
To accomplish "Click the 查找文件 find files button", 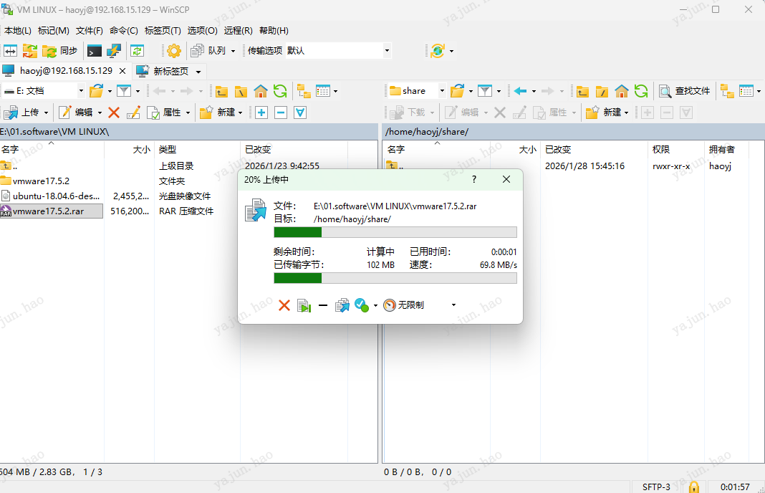I will 685,91.
